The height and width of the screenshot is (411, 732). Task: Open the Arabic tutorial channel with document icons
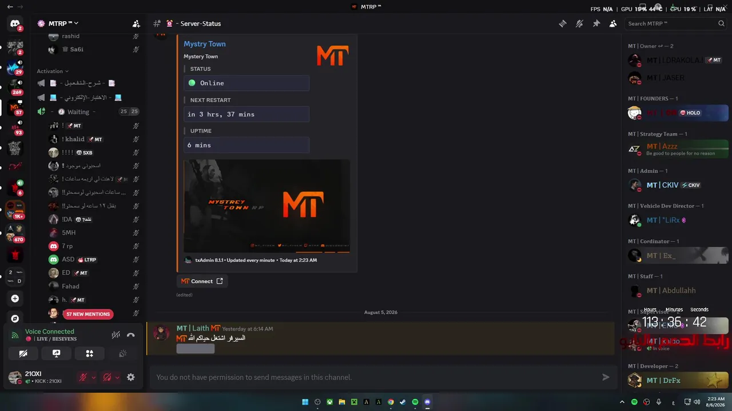pos(89,83)
